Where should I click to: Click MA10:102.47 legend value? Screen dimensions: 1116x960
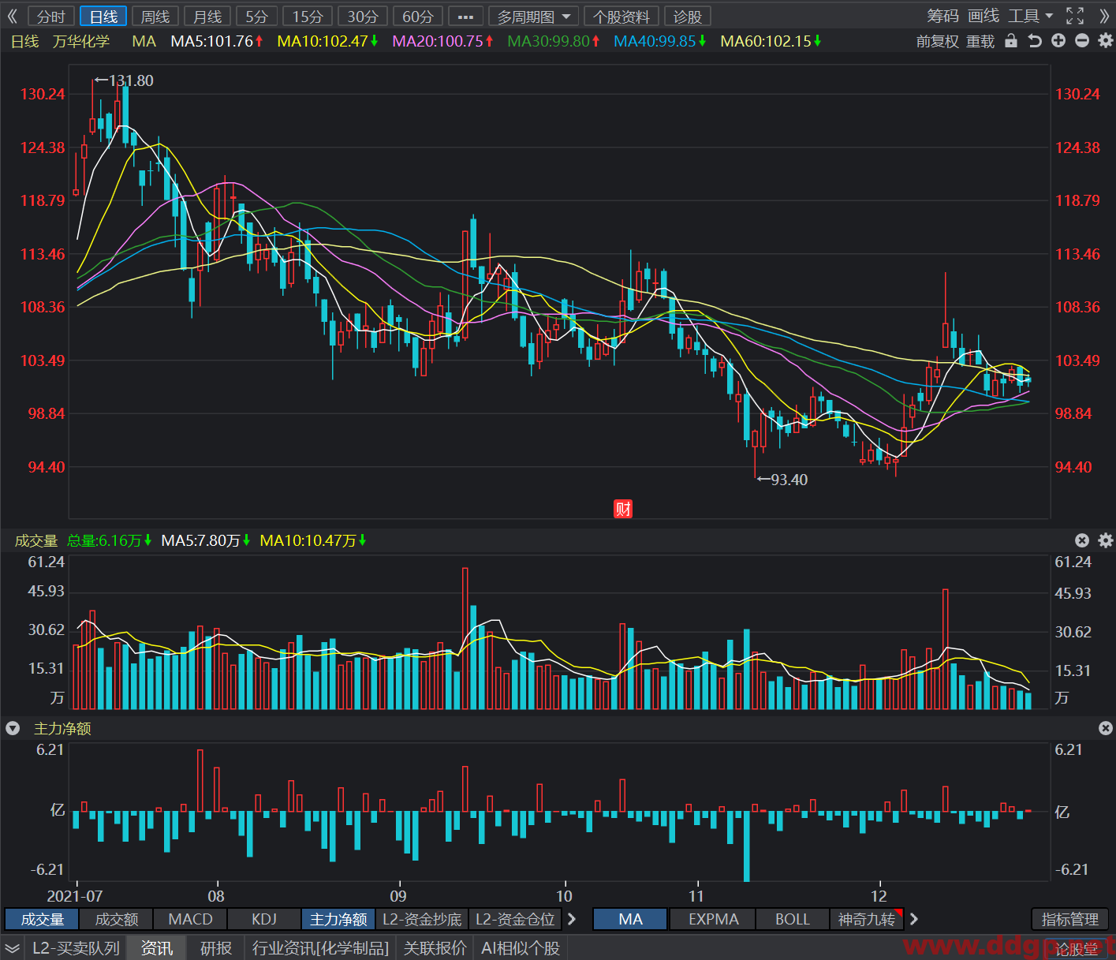click(328, 41)
